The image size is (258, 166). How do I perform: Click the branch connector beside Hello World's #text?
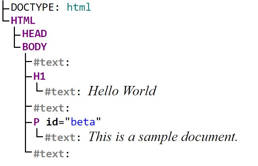tap(39, 87)
